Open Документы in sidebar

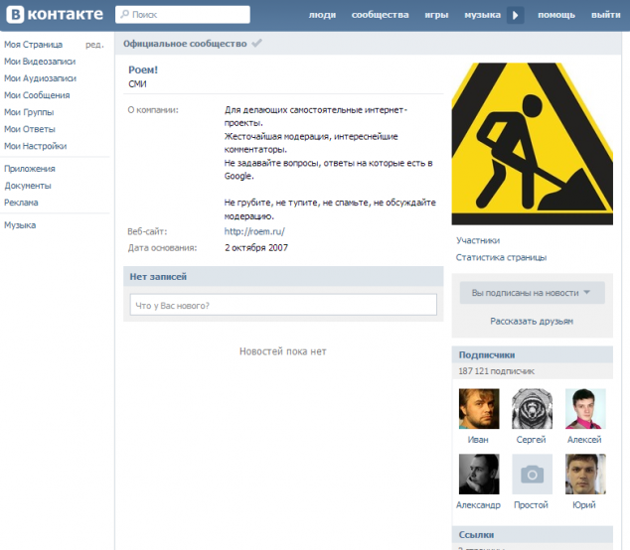click(x=28, y=186)
